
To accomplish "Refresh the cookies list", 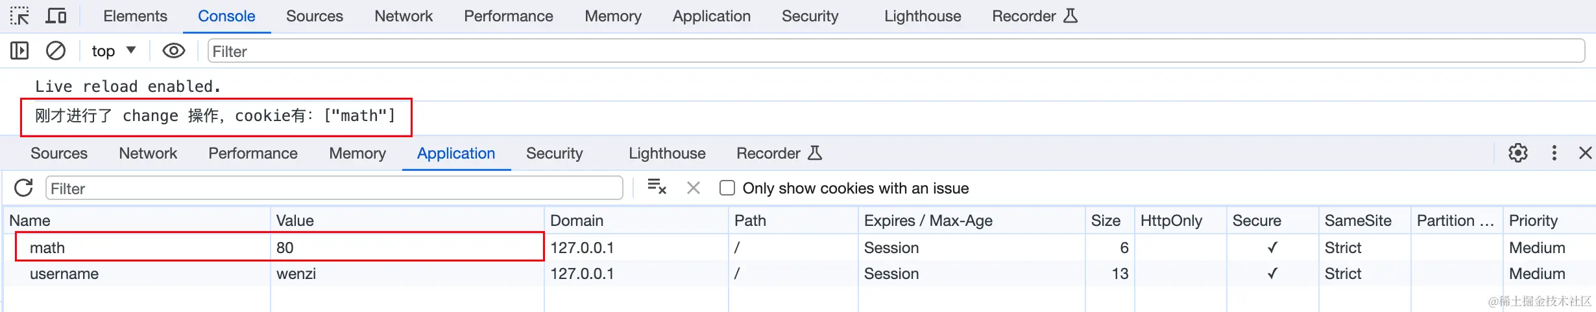I will (24, 188).
